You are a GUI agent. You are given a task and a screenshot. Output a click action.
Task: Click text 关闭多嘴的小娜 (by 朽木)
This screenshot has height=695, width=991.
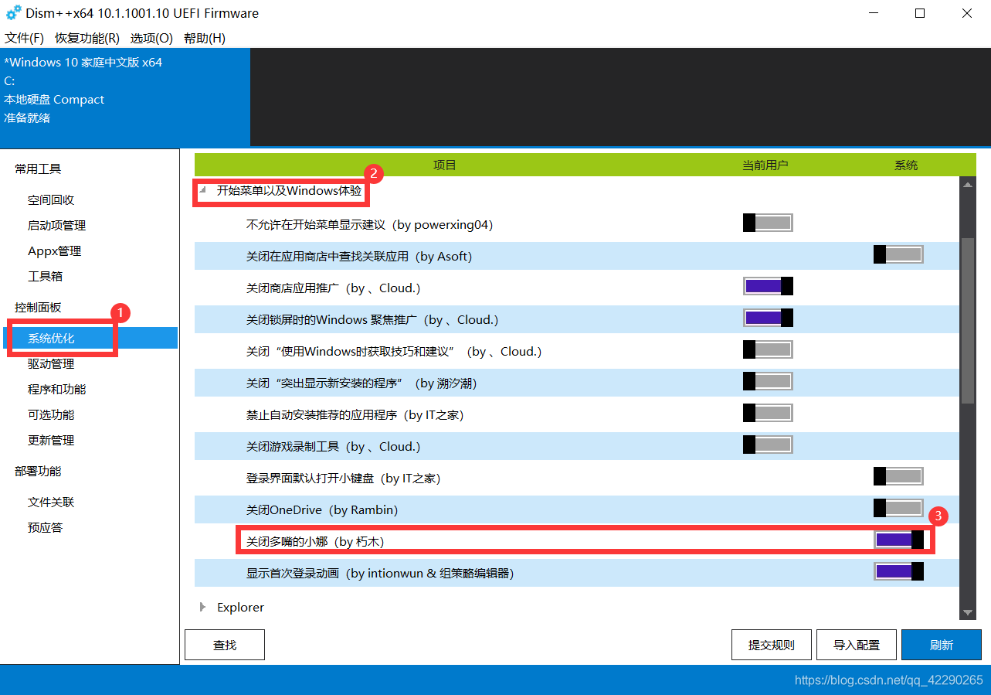pos(315,541)
